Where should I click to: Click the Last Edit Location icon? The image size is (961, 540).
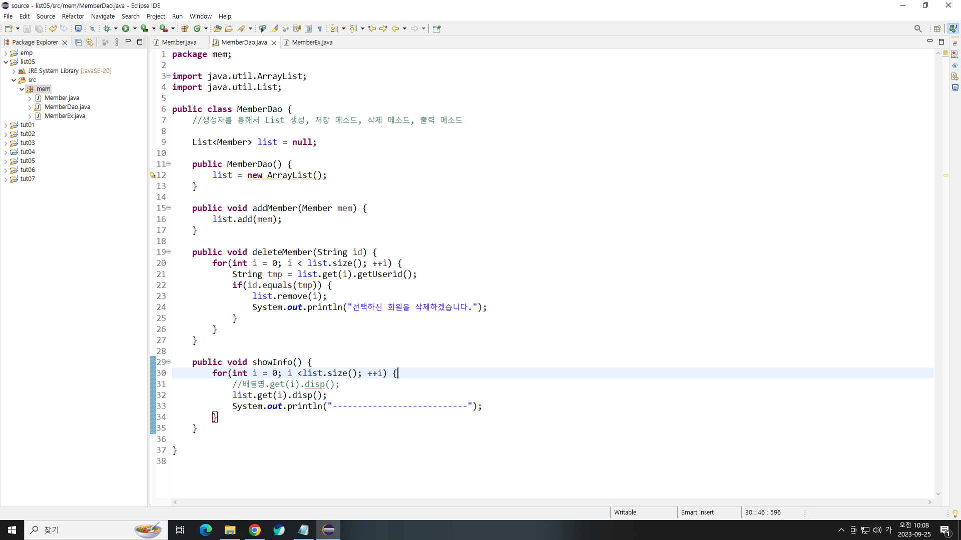click(x=372, y=28)
